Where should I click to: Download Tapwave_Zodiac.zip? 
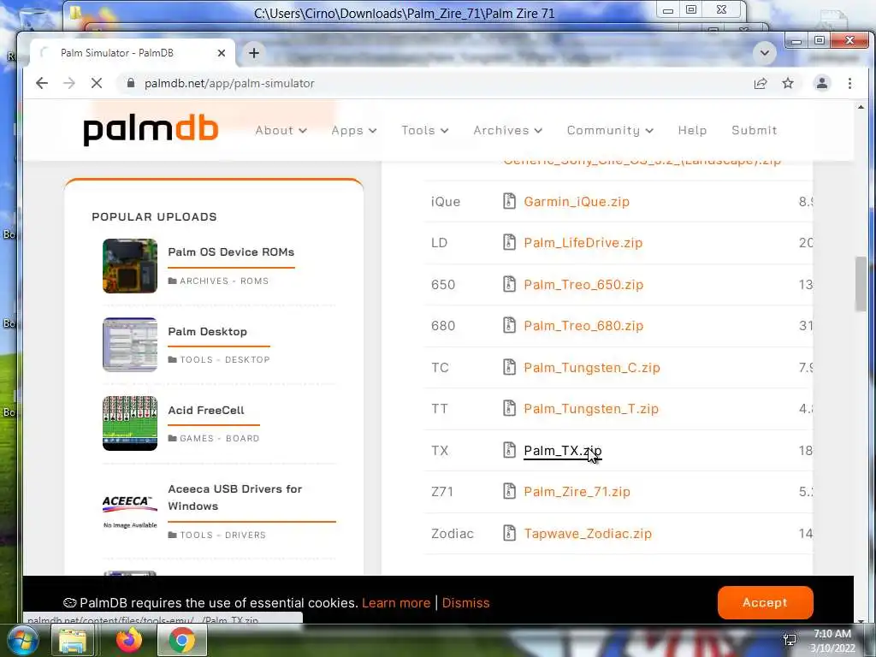tap(588, 534)
